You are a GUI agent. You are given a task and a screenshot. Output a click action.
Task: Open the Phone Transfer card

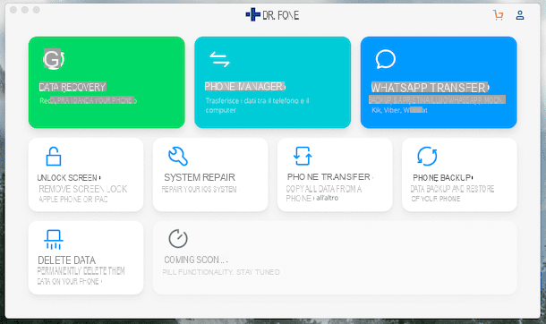pos(335,175)
